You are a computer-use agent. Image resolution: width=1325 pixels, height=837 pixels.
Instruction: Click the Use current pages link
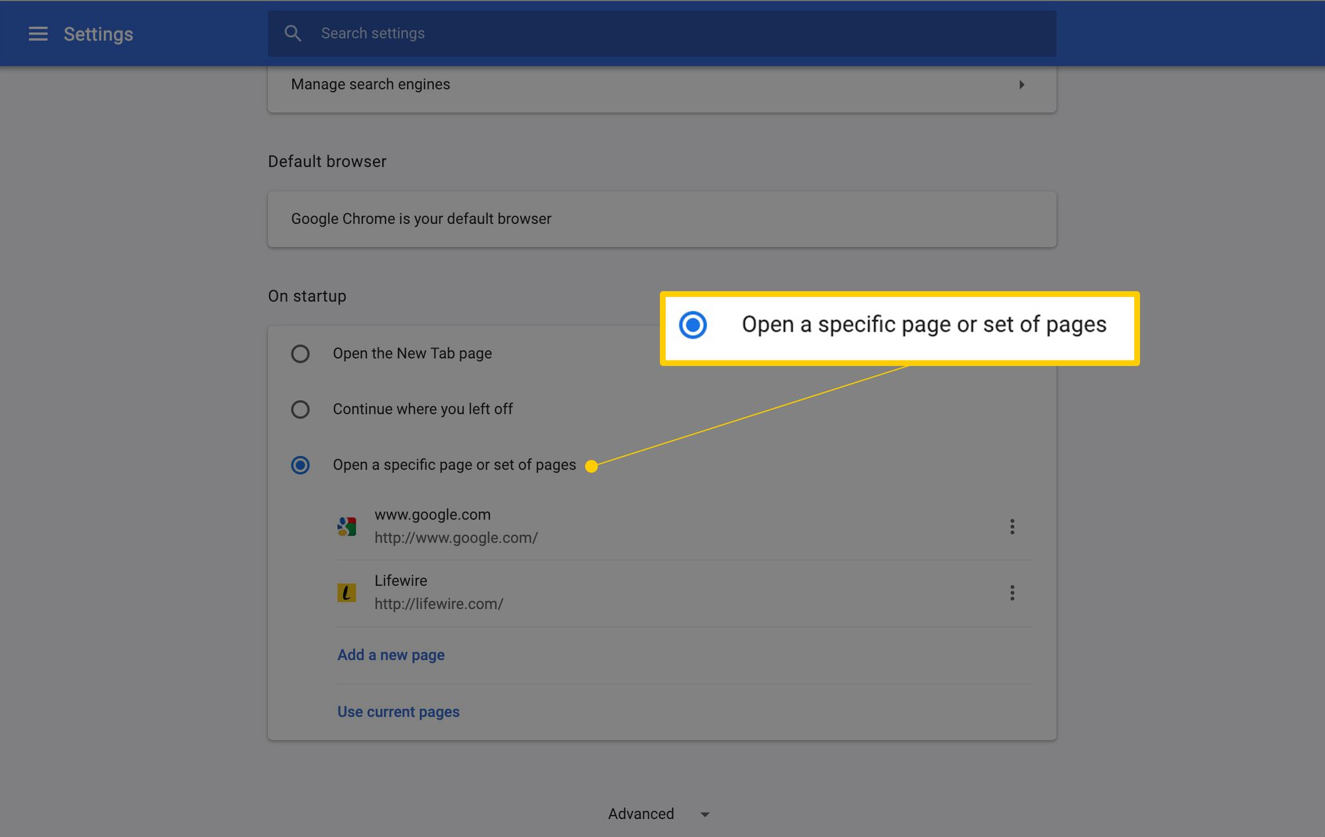(398, 712)
